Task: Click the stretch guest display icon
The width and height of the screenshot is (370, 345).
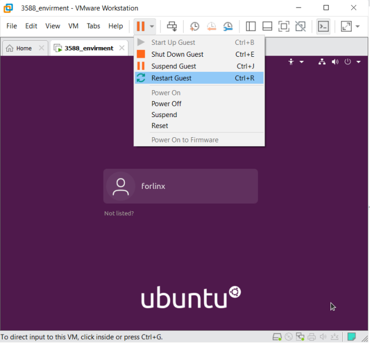Action: tap(346, 26)
